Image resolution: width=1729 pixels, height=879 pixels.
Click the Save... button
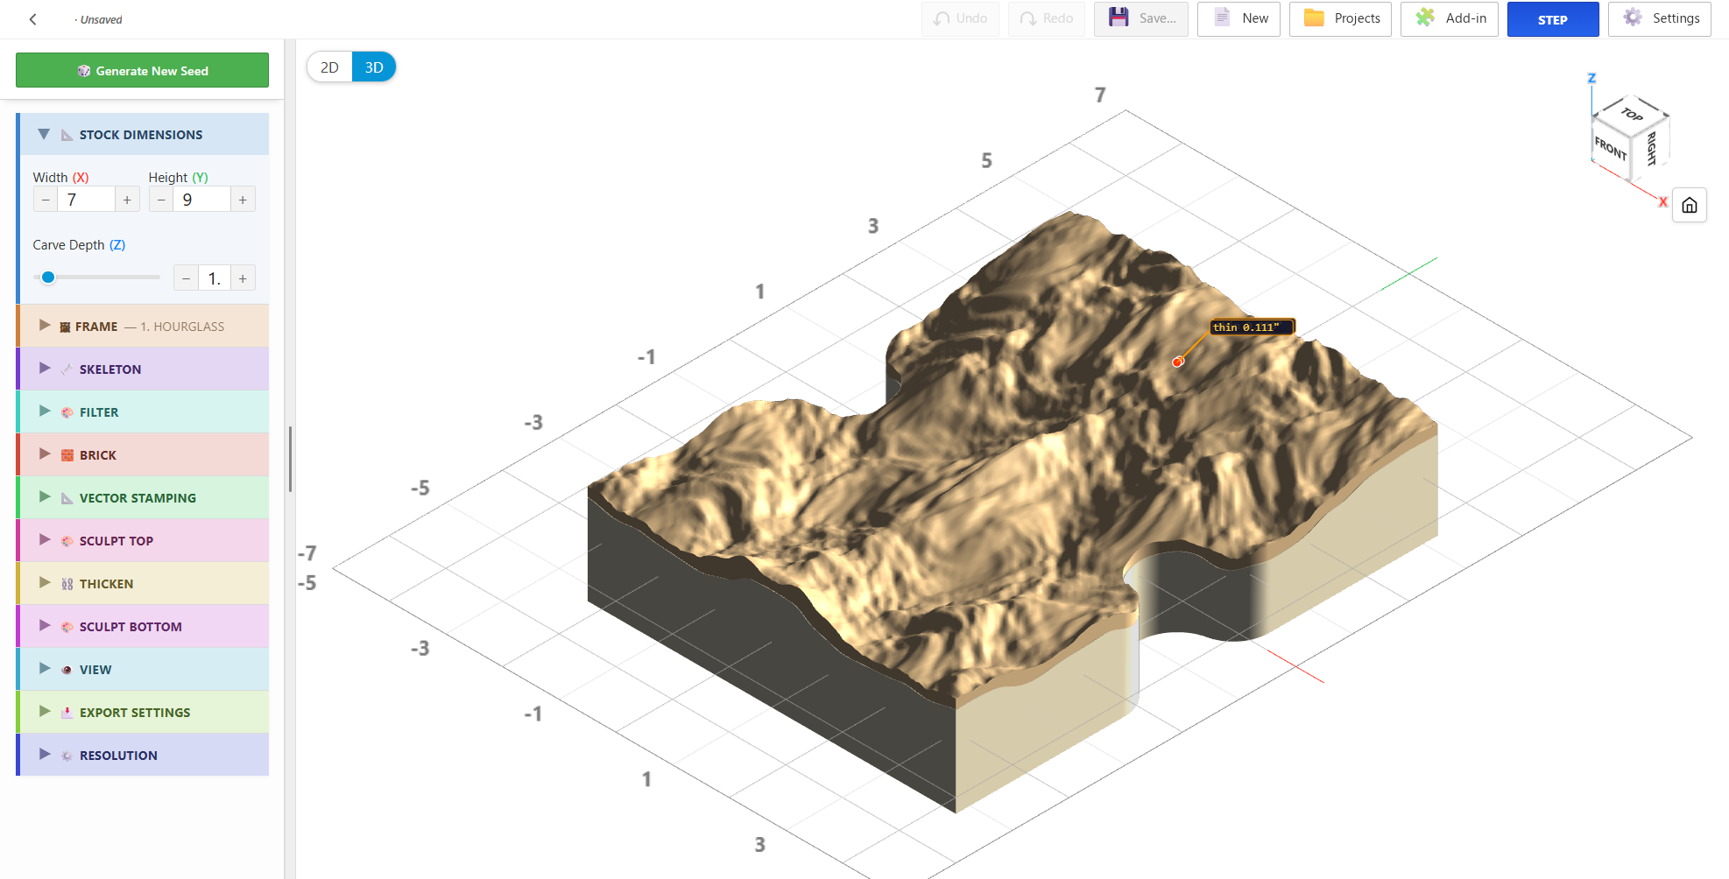coord(1140,18)
